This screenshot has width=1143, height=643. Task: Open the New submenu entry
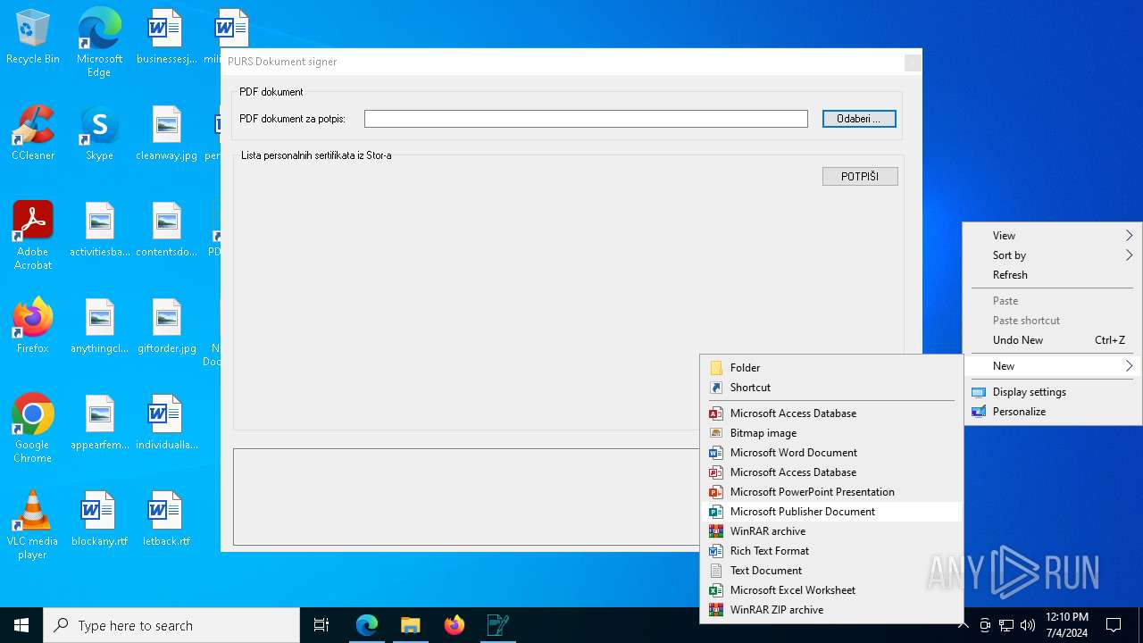click(x=1053, y=366)
